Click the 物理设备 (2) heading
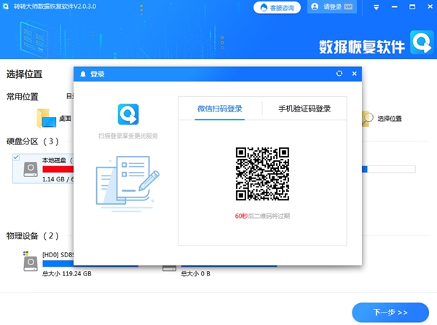Viewport: 437px width, 325px height. point(33,236)
